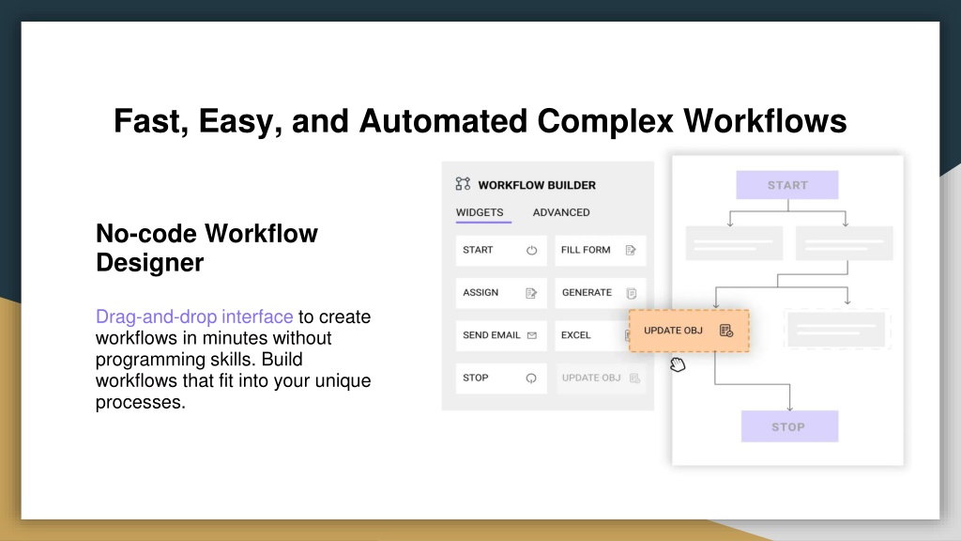The width and height of the screenshot is (961, 541).
Task: Click the STOP widget in the panel
Action: (501, 379)
